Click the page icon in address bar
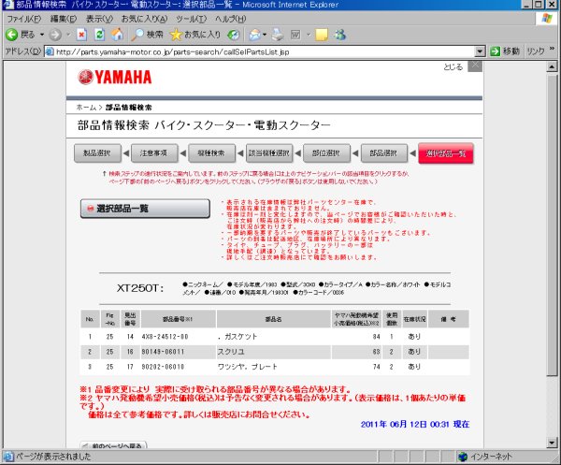 (x=50, y=51)
